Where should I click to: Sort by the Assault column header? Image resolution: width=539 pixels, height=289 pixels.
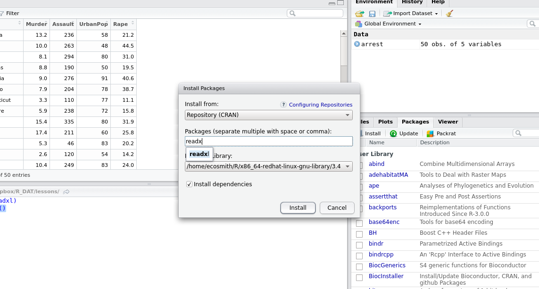[x=63, y=24]
